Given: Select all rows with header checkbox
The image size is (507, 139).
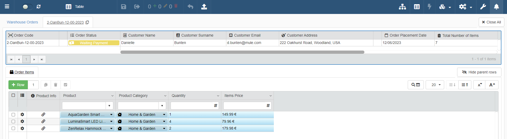Looking at the screenshot, I should (13, 95).
